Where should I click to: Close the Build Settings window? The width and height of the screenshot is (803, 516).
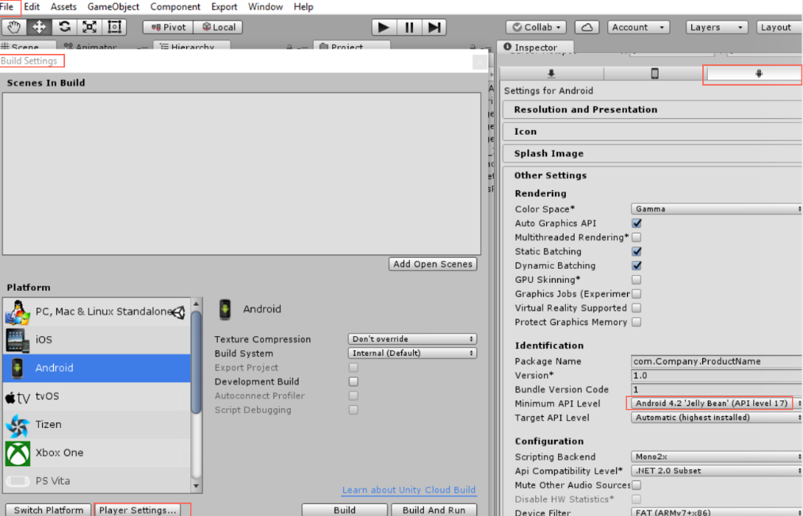pyautogui.click(x=480, y=62)
